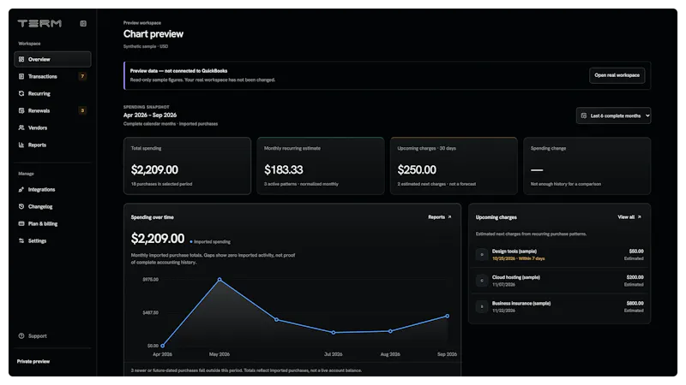Open the Cloud hosting (sample) charge row
This screenshot has height=385, width=686.
click(559, 281)
